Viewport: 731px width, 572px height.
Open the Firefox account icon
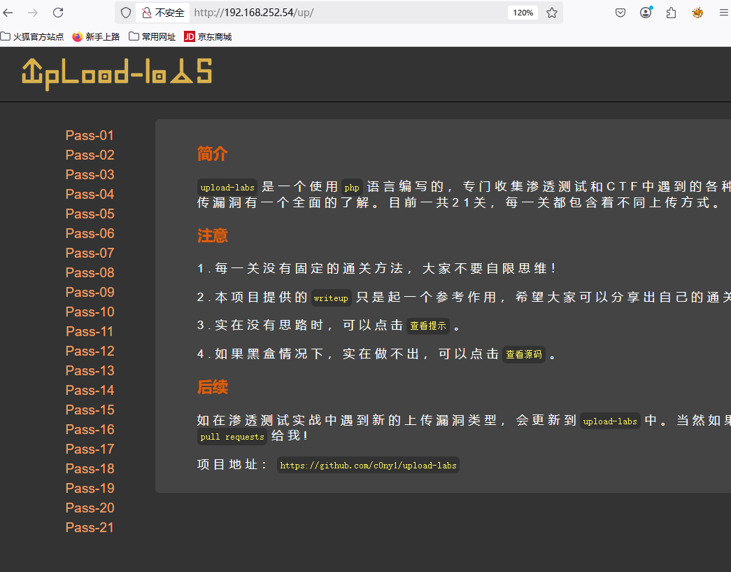645,12
